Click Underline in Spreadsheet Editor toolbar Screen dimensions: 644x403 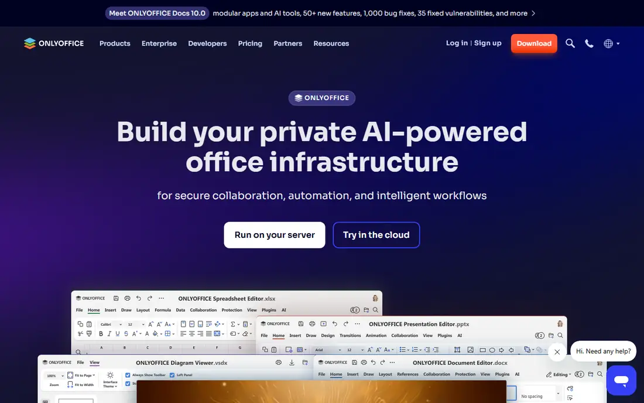coord(118,333)
